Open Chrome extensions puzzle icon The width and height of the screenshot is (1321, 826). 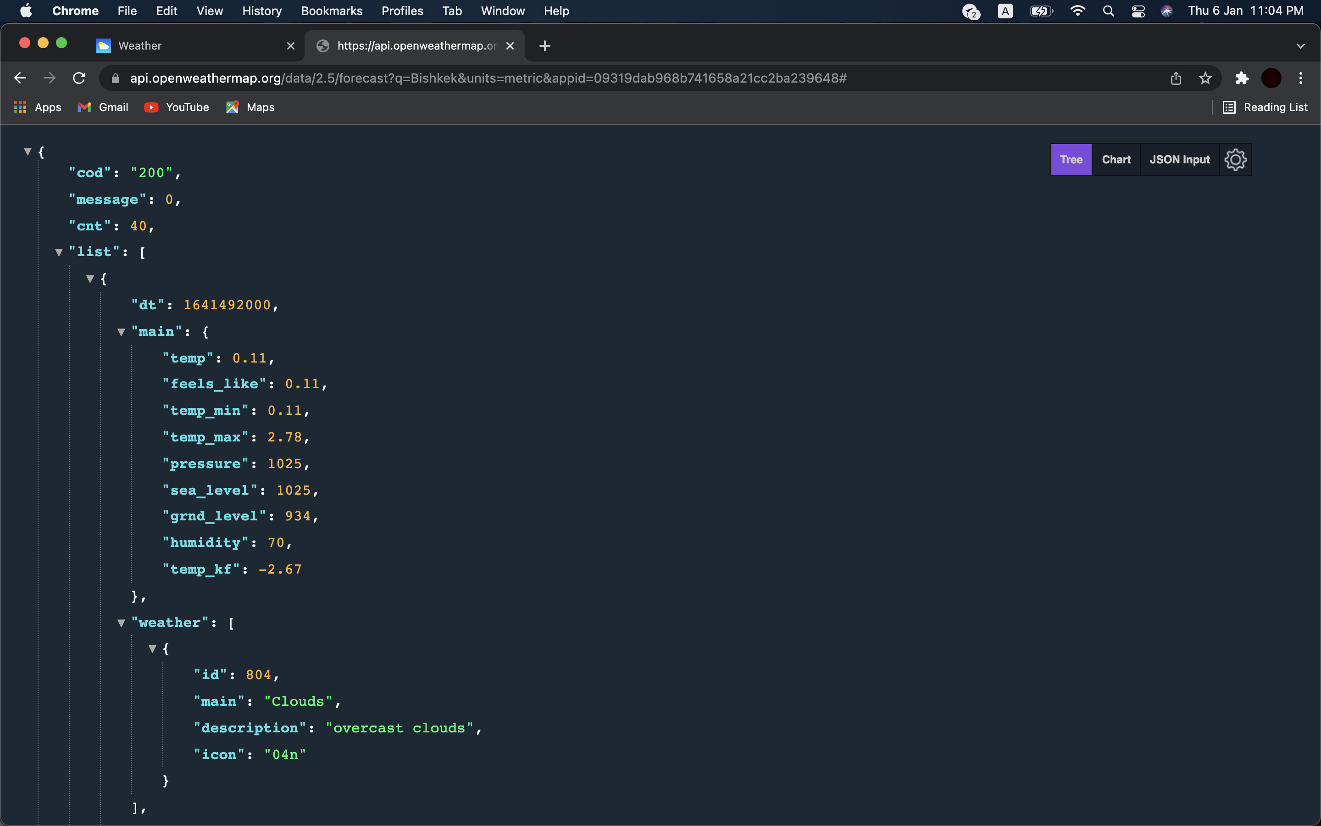[1242, 78]
